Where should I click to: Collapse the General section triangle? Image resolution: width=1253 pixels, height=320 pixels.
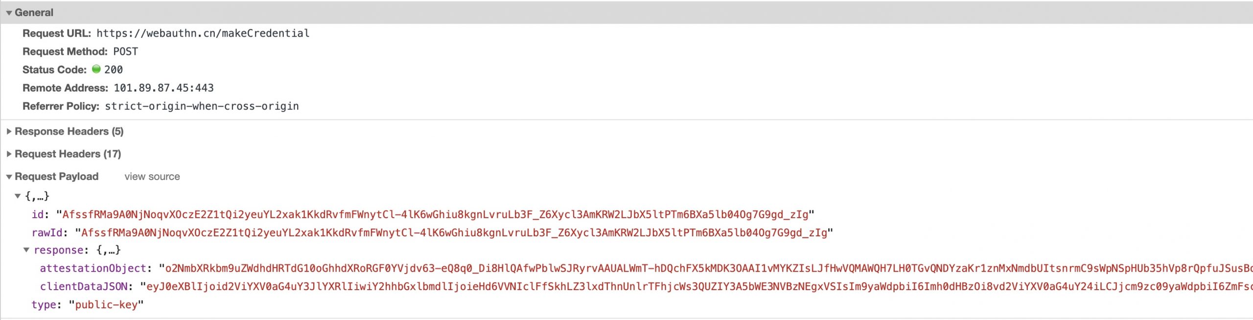(9, 13)
